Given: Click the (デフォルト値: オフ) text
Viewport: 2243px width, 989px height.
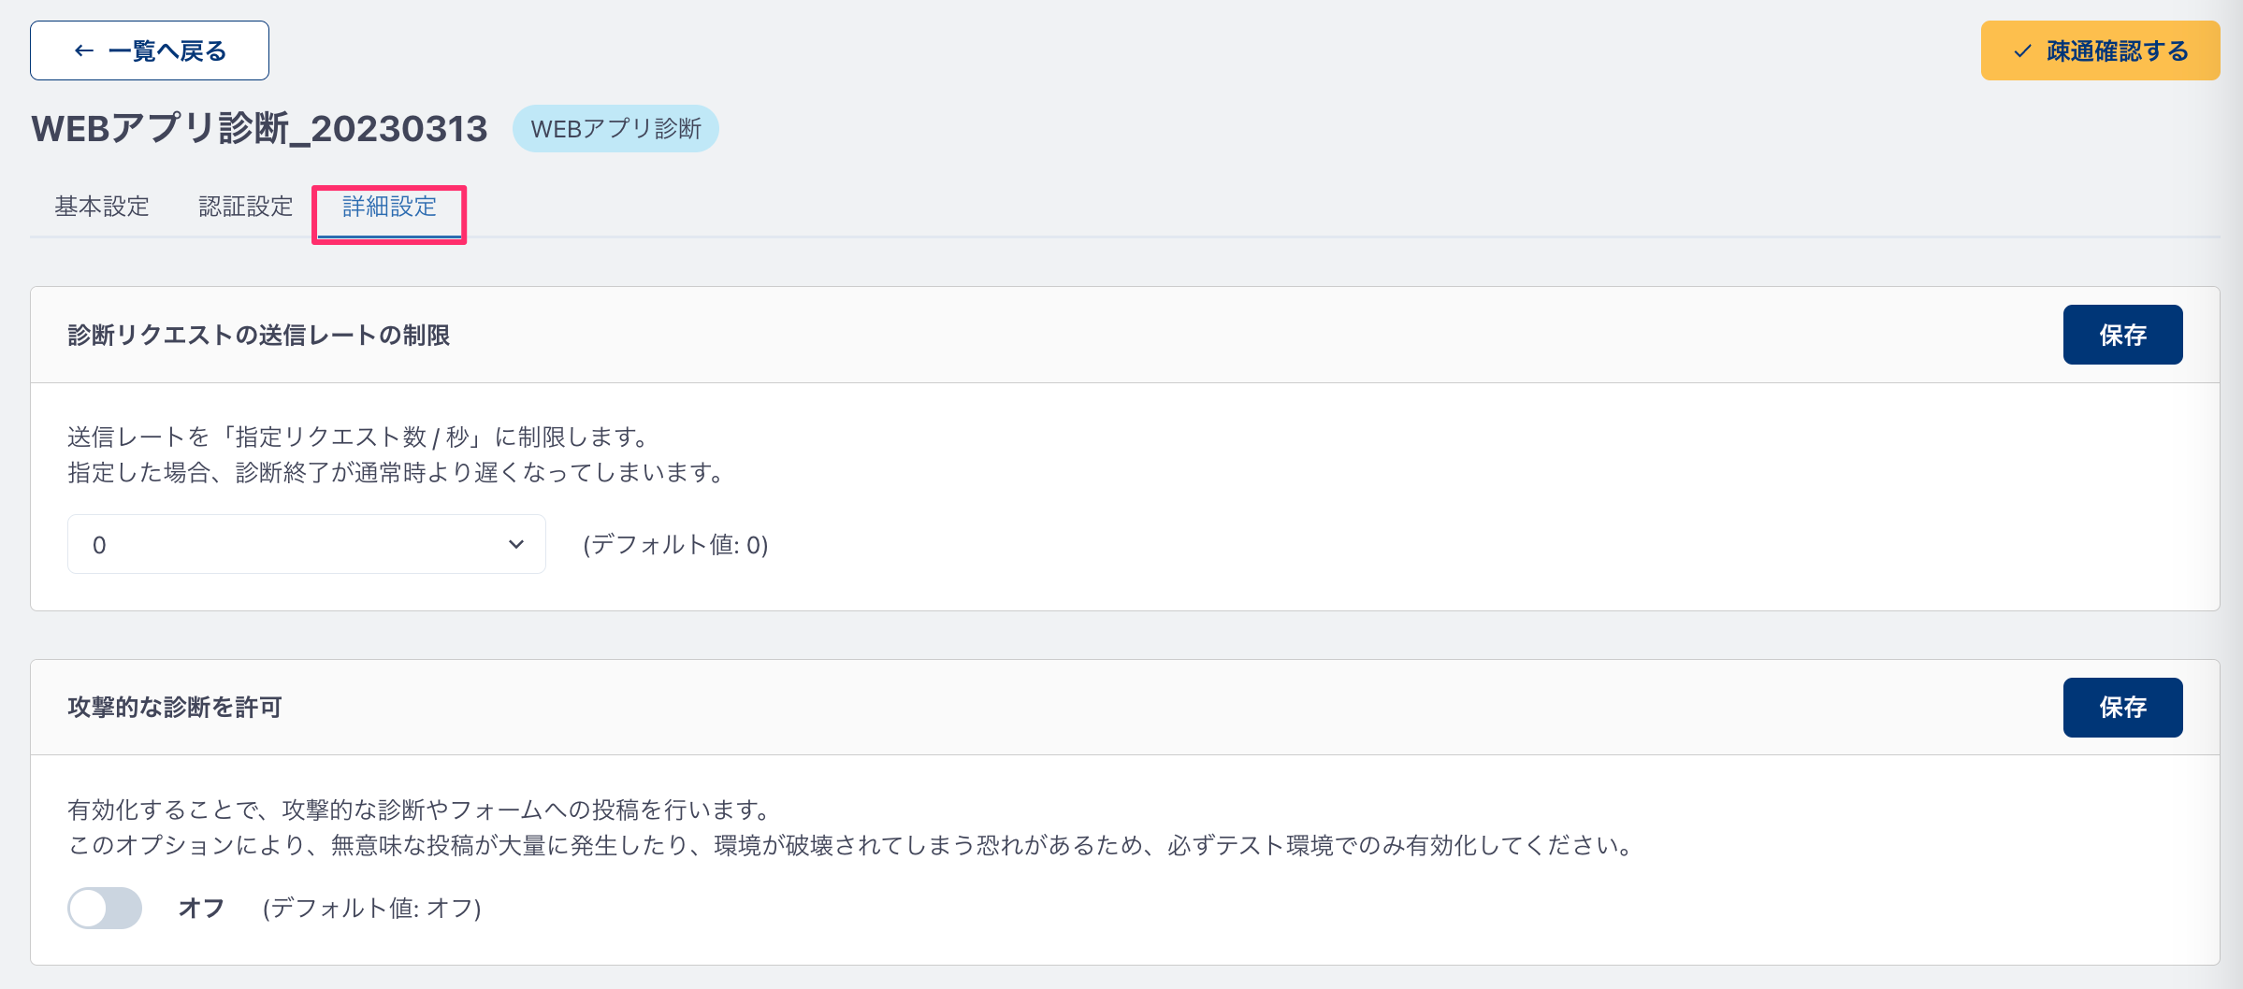Looking at the screenshot, I should pyautogui.click(x=371, y=909).
